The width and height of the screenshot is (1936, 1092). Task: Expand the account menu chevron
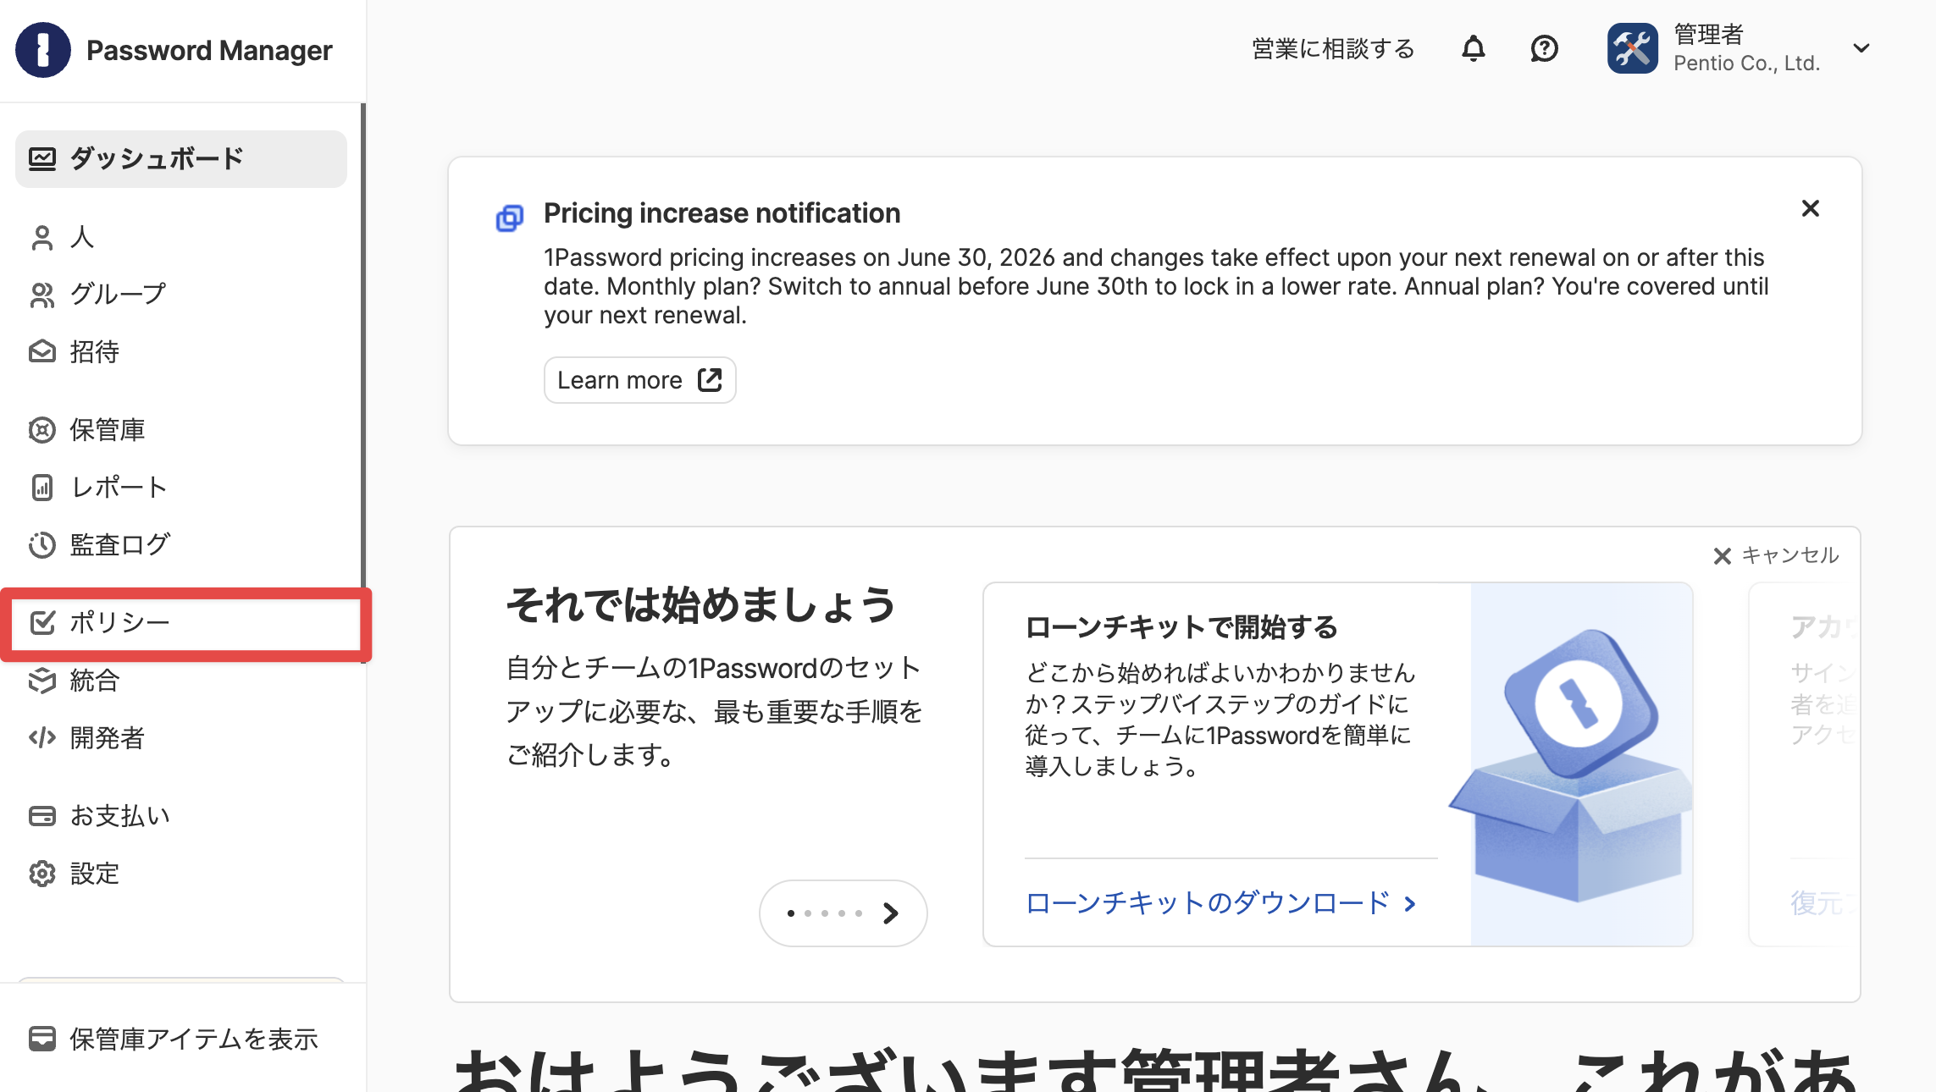1861,48
